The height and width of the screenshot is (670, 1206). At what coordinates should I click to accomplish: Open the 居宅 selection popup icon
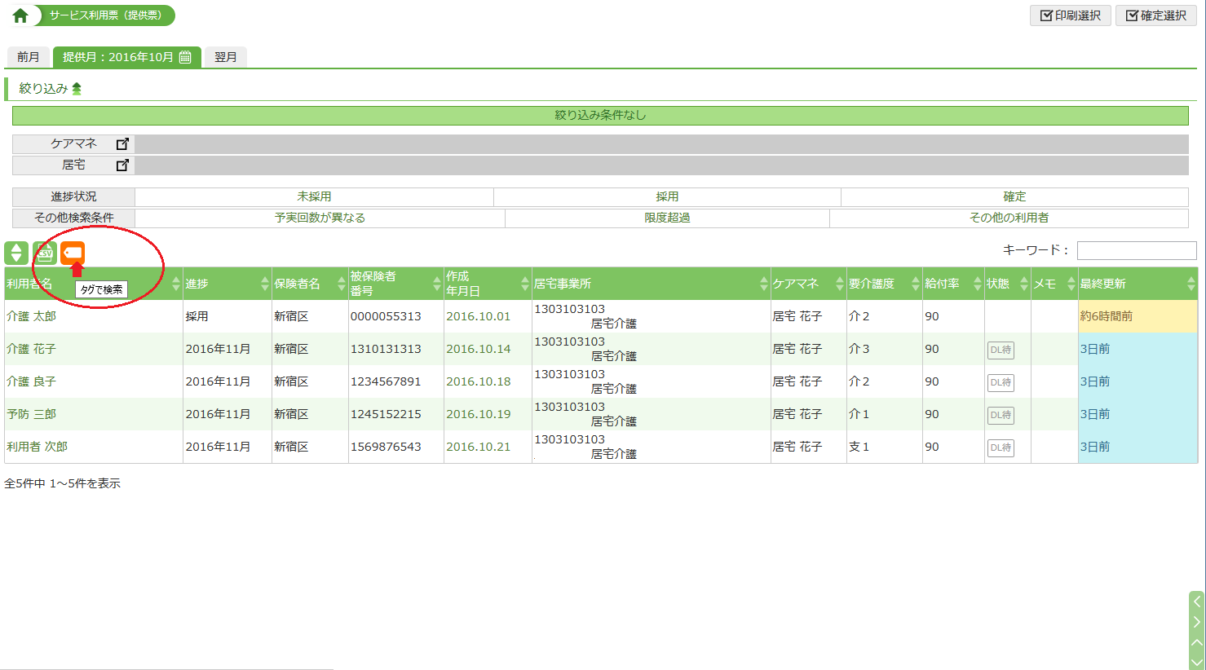pyautogui.click(x=122, y=165)
